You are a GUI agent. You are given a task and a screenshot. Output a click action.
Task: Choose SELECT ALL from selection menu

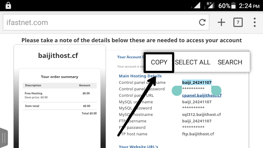(x=192, y=62)
